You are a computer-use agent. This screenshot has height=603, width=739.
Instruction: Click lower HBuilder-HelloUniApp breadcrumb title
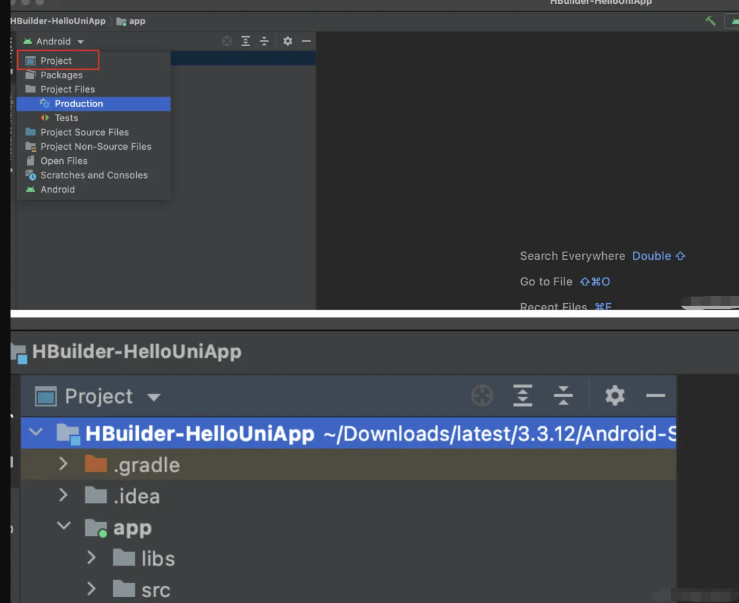(x=137, y=351)
